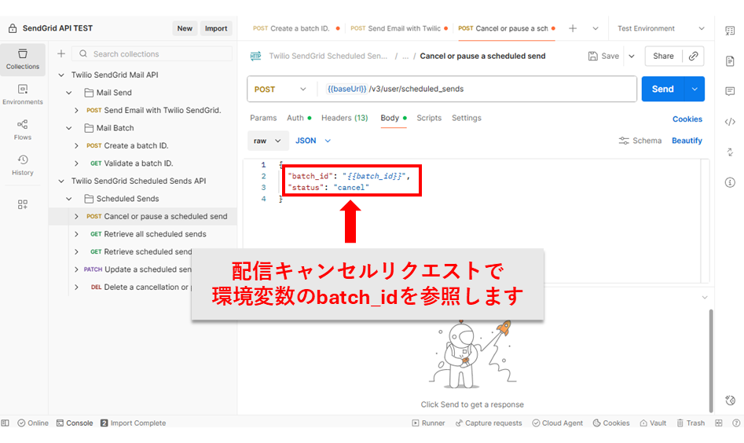
Task: Open the Save options dropdown arrow
Action: pyautogui.click(x=632, y=56)
